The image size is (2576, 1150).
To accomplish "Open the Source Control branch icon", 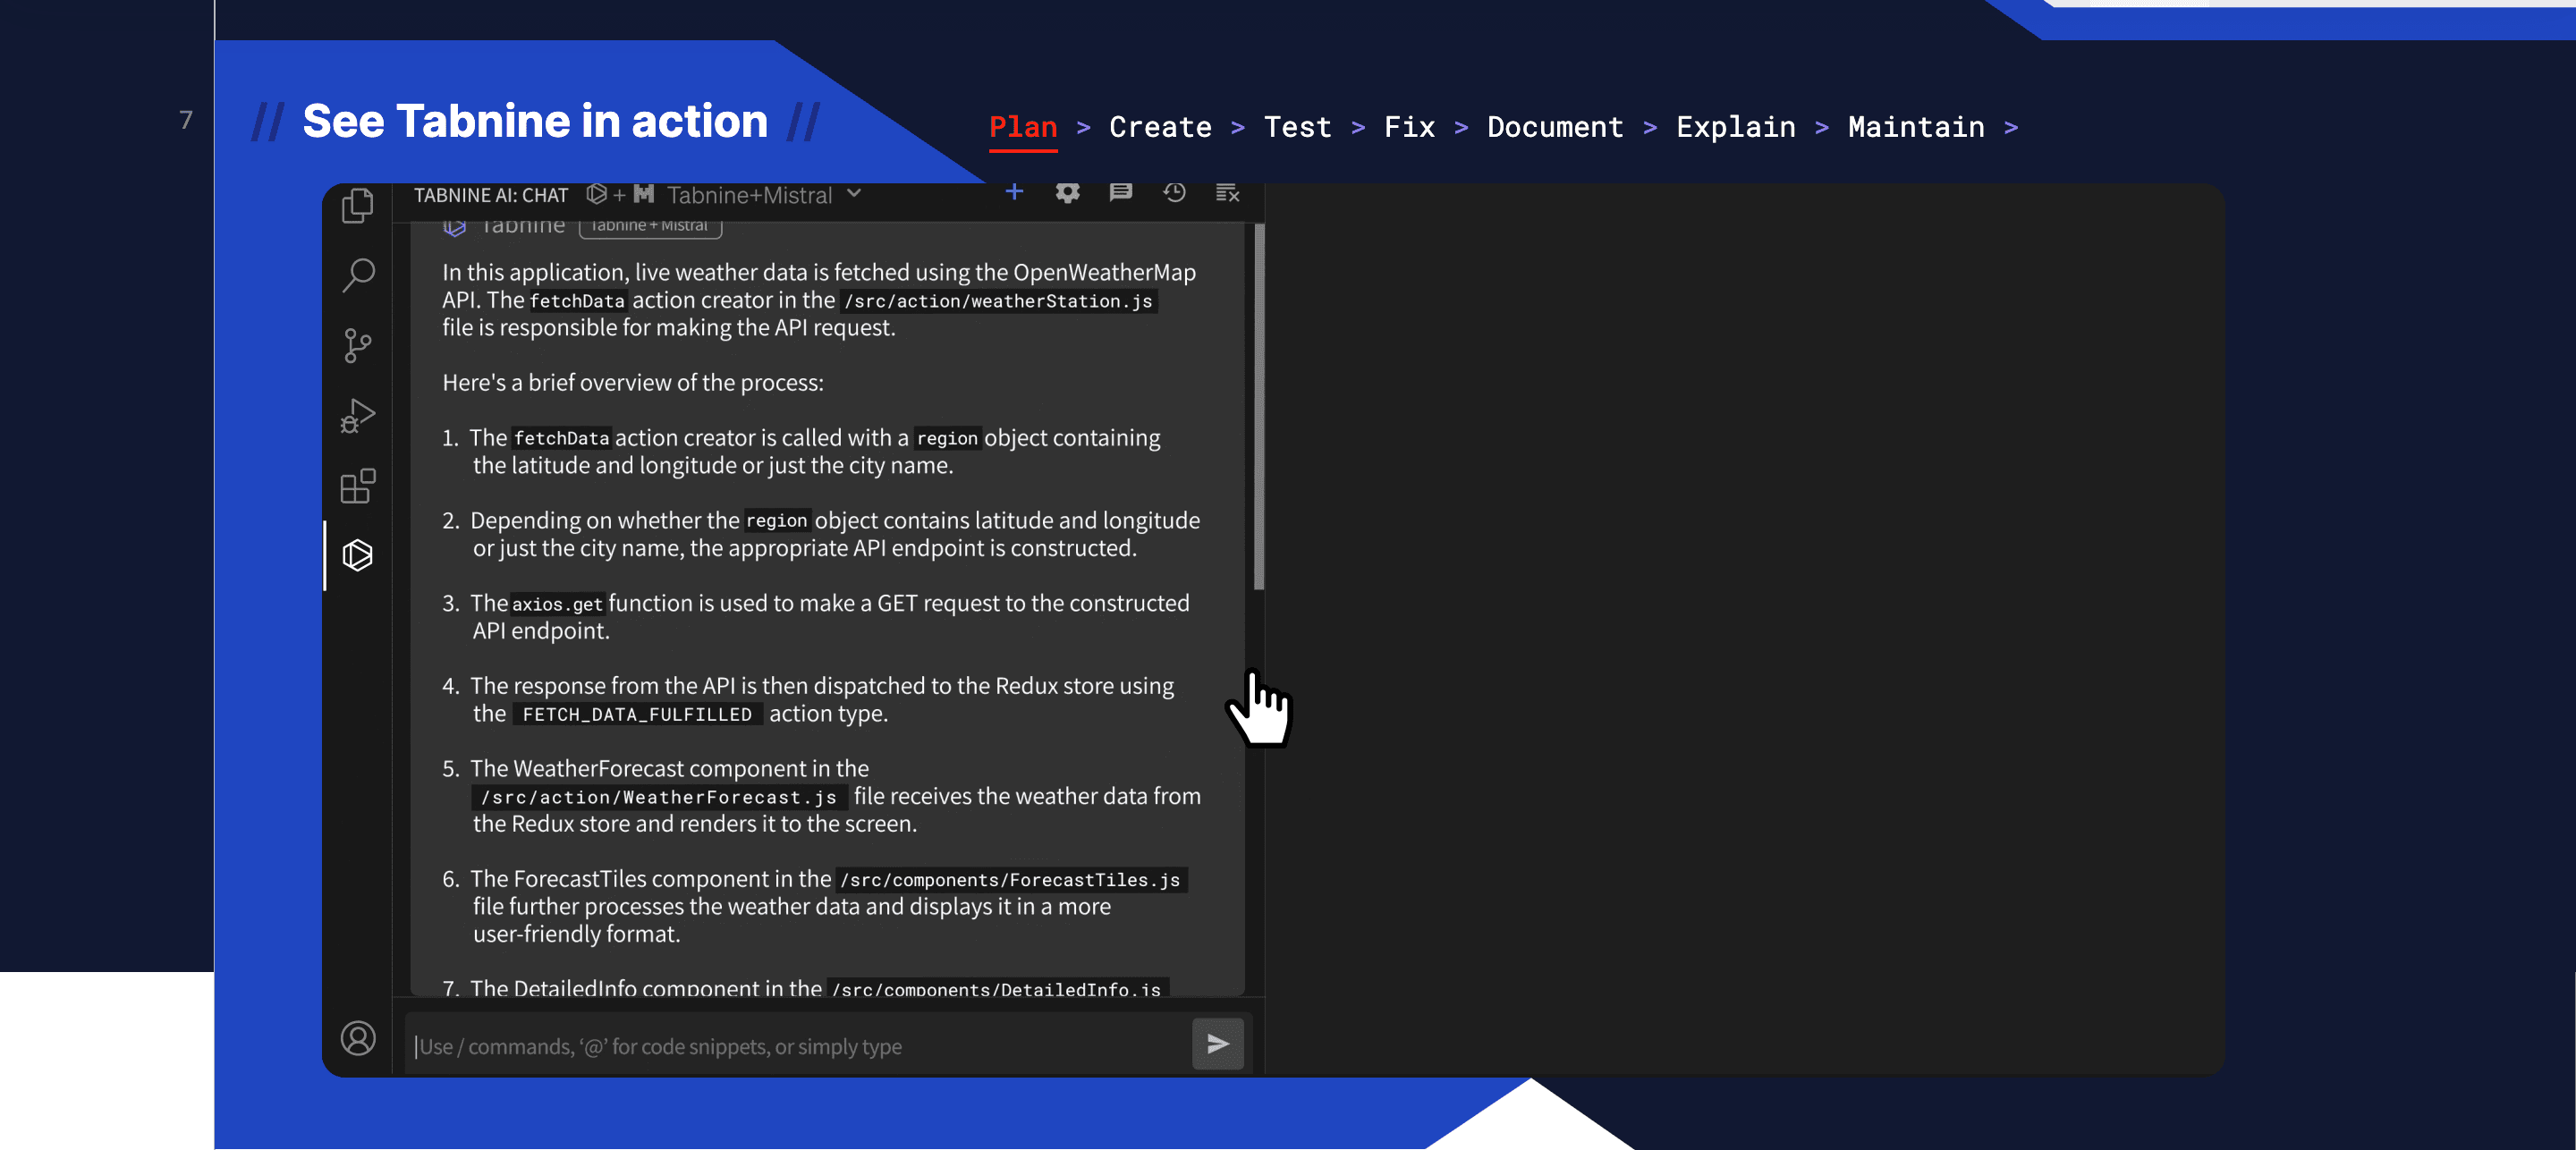I will coord(357,345).
